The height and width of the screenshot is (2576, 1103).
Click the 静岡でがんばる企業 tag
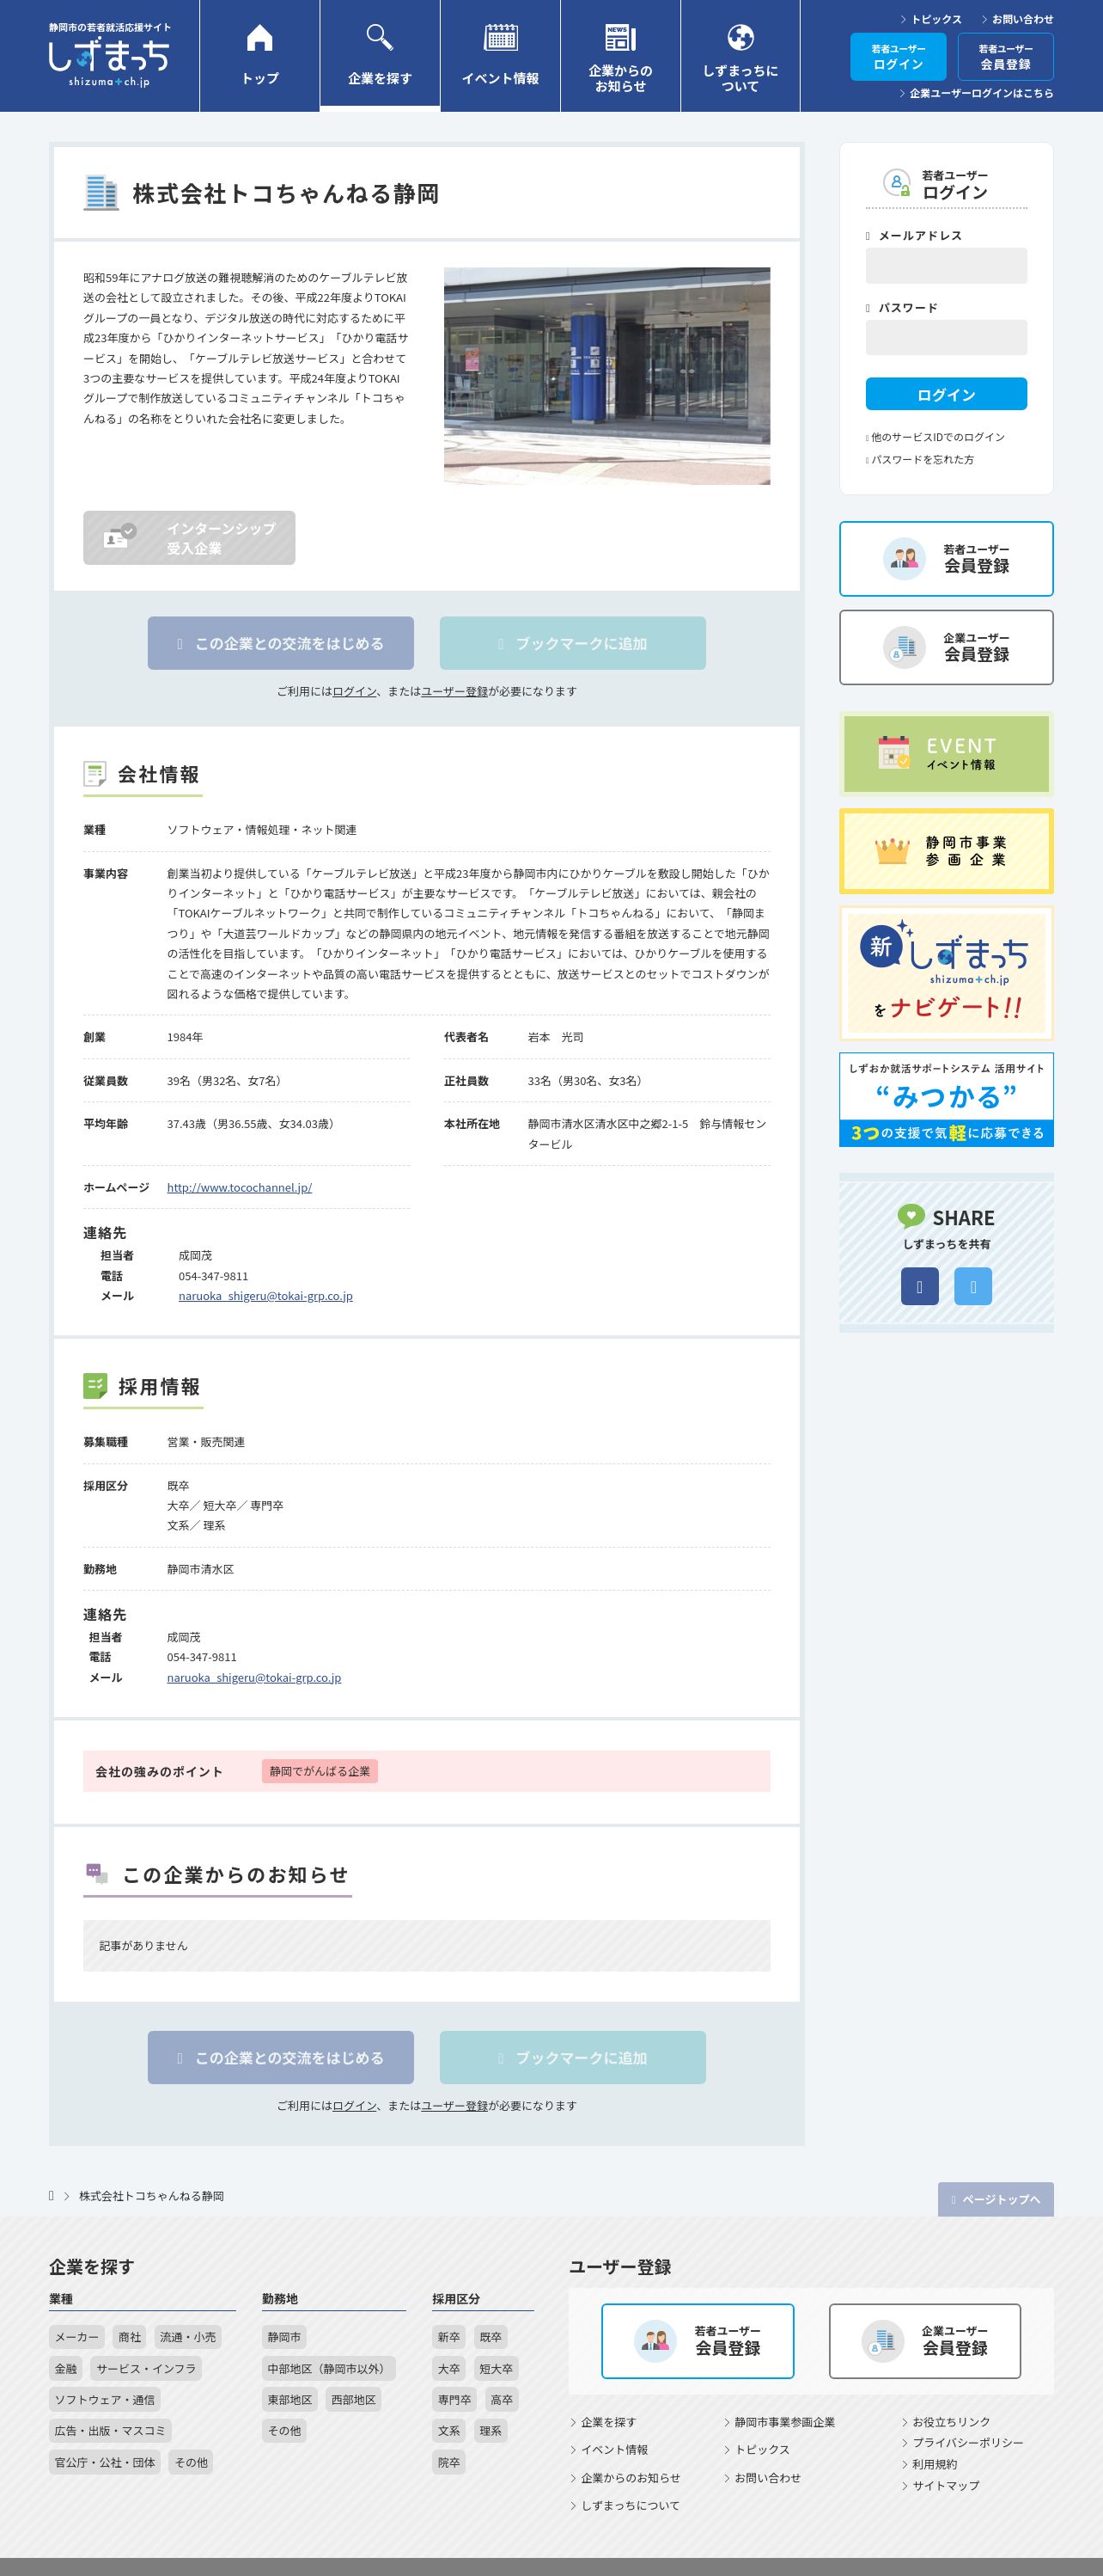pyautogui.click(x=320, y=1771)
